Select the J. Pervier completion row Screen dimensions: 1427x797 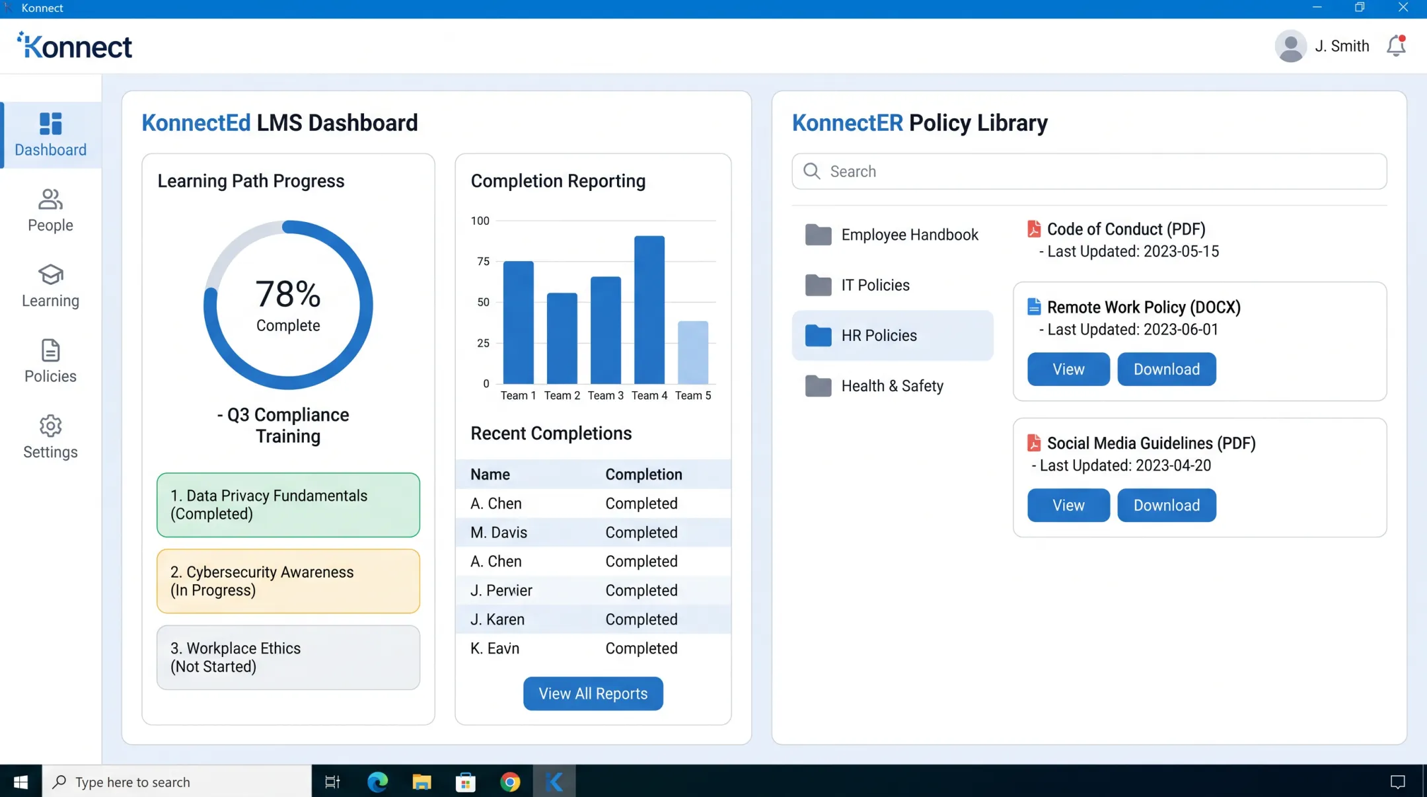click(x=593, y=590)
